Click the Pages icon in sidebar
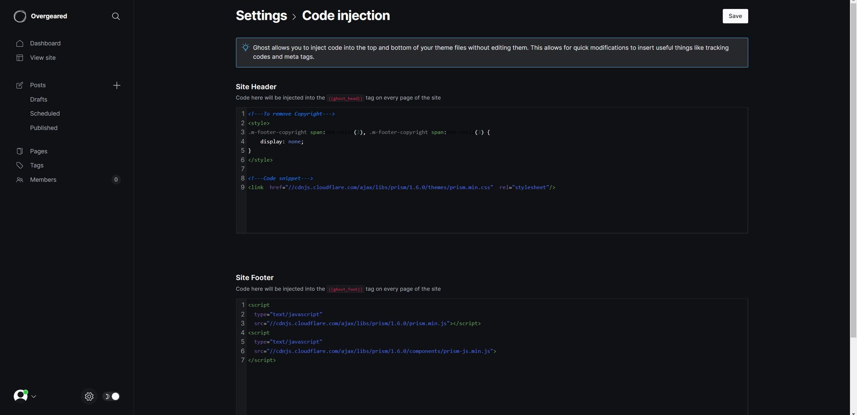This screenshot has height=415, width=857. pyautogui.click(x=20, y=151)
